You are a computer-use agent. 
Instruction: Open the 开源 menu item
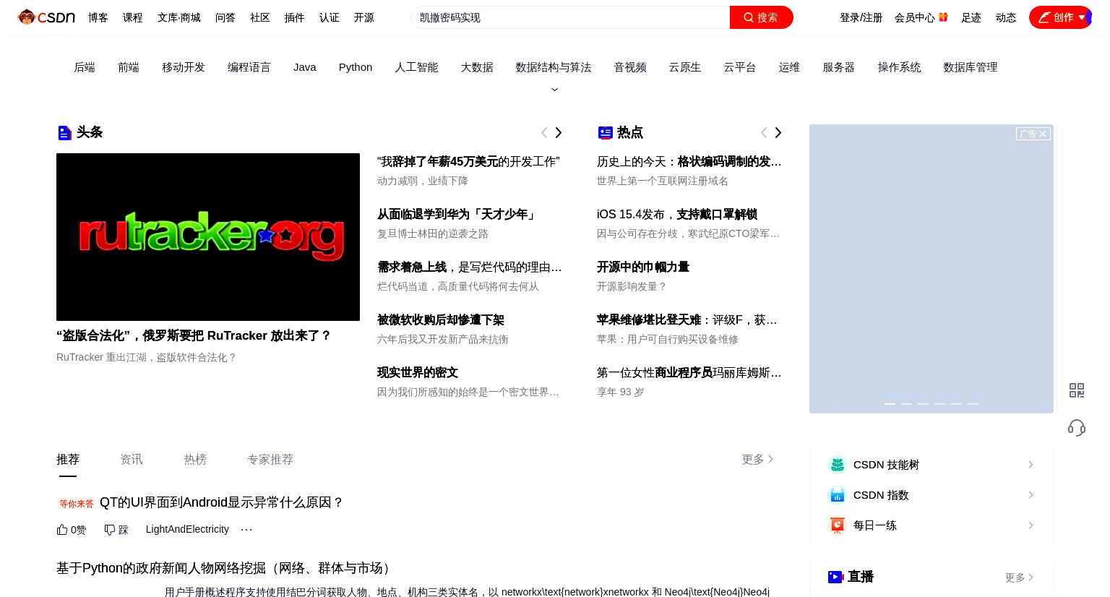(x=364, y=17)
